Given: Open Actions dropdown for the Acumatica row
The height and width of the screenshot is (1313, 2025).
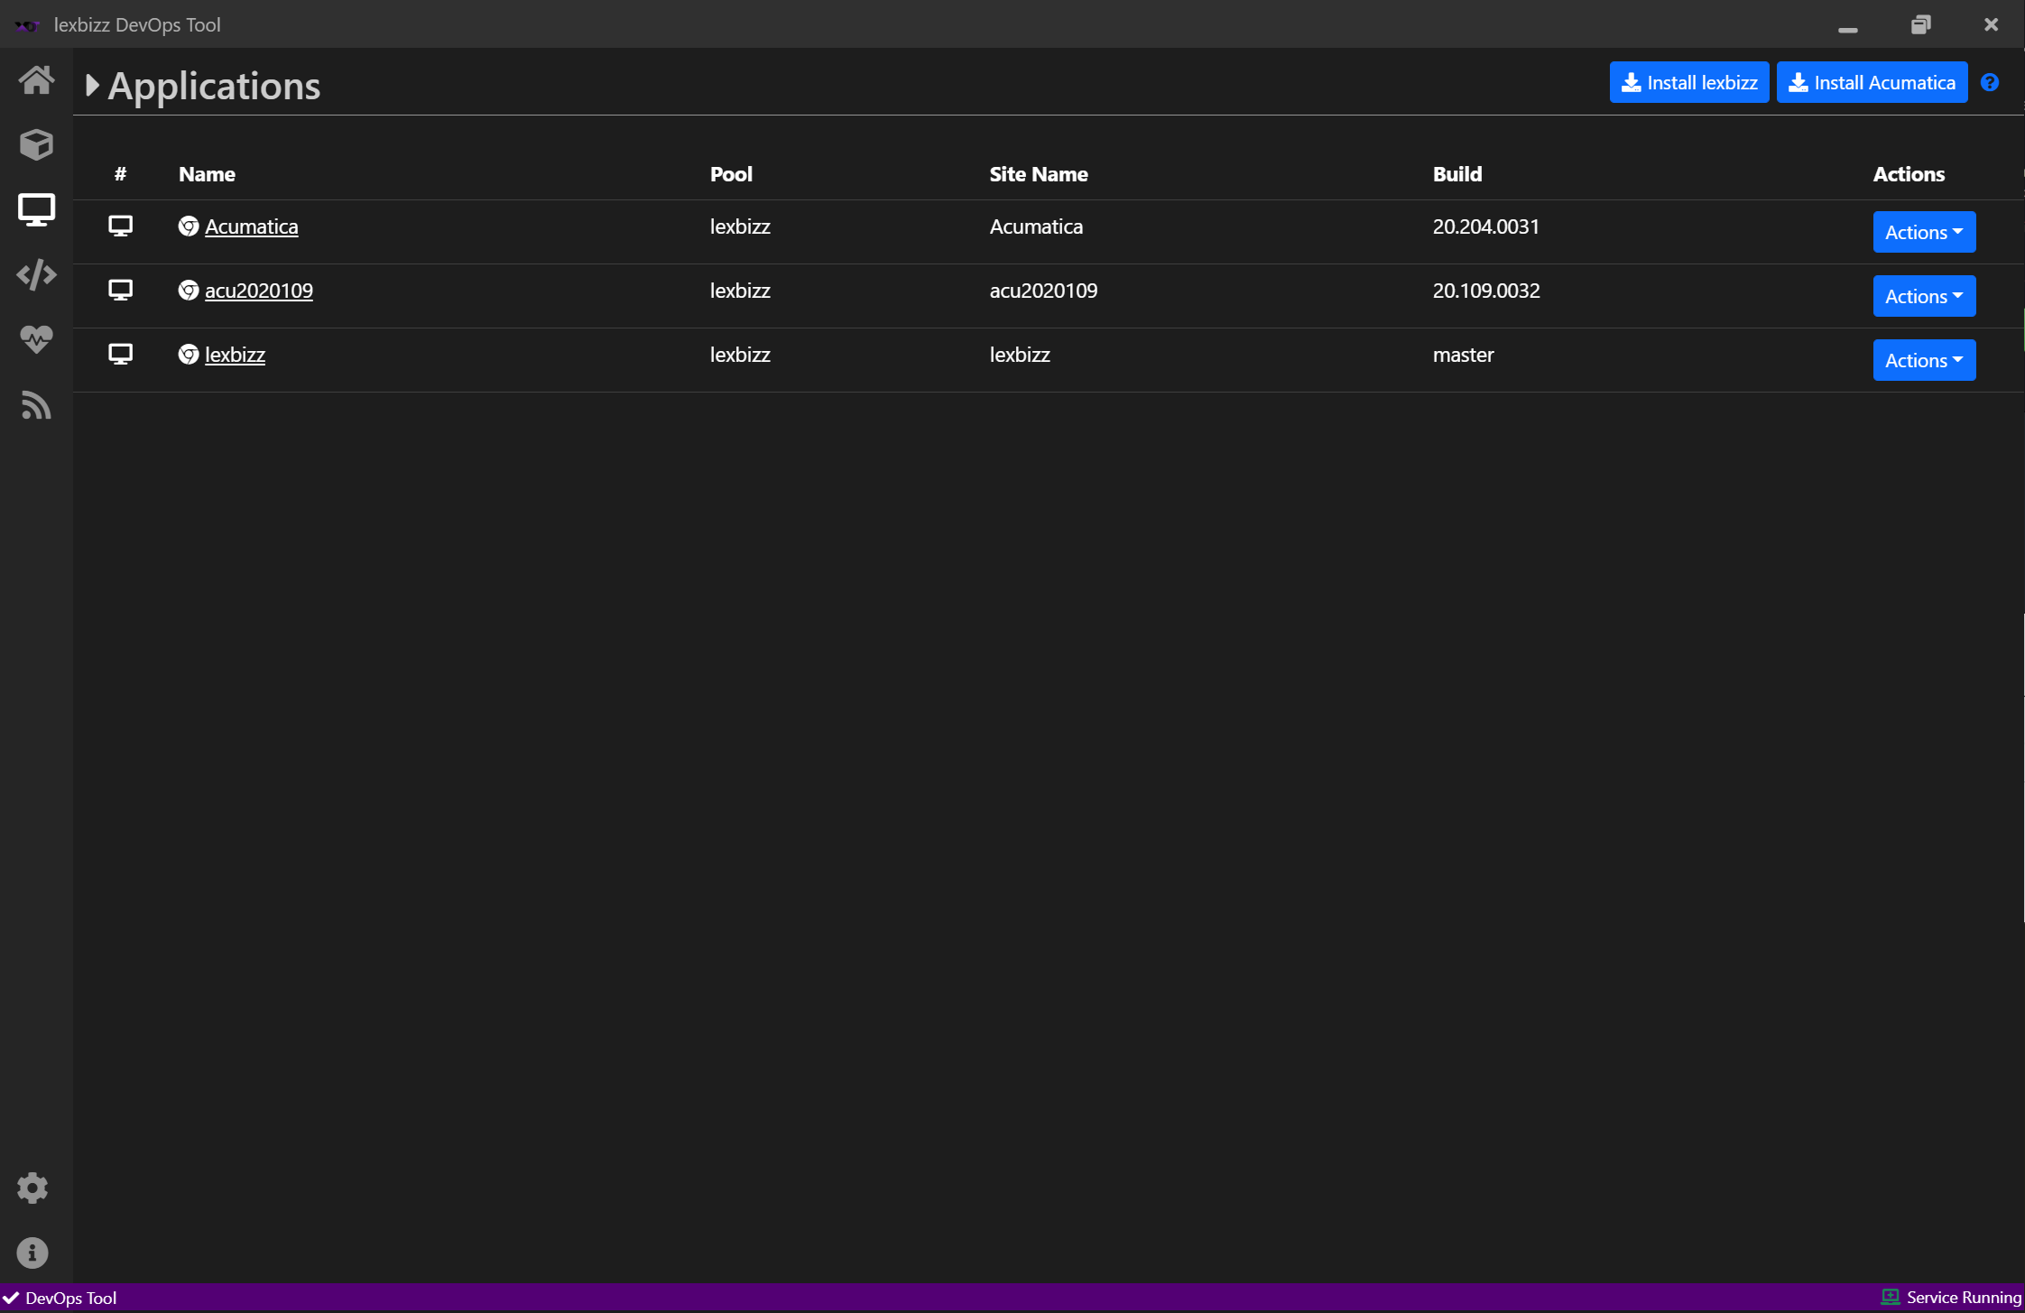Looking at the screenshot, I should coord(1924,232).
